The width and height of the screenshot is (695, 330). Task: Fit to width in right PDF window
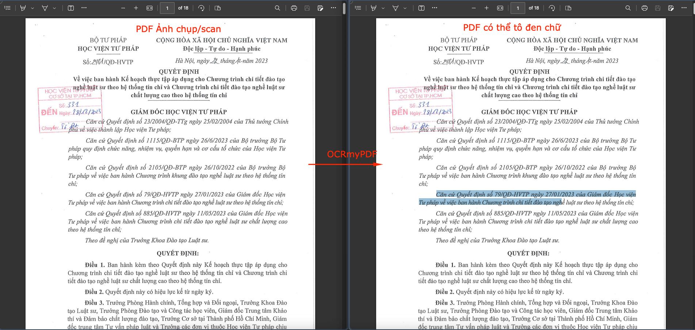click(x=500, y=8)
